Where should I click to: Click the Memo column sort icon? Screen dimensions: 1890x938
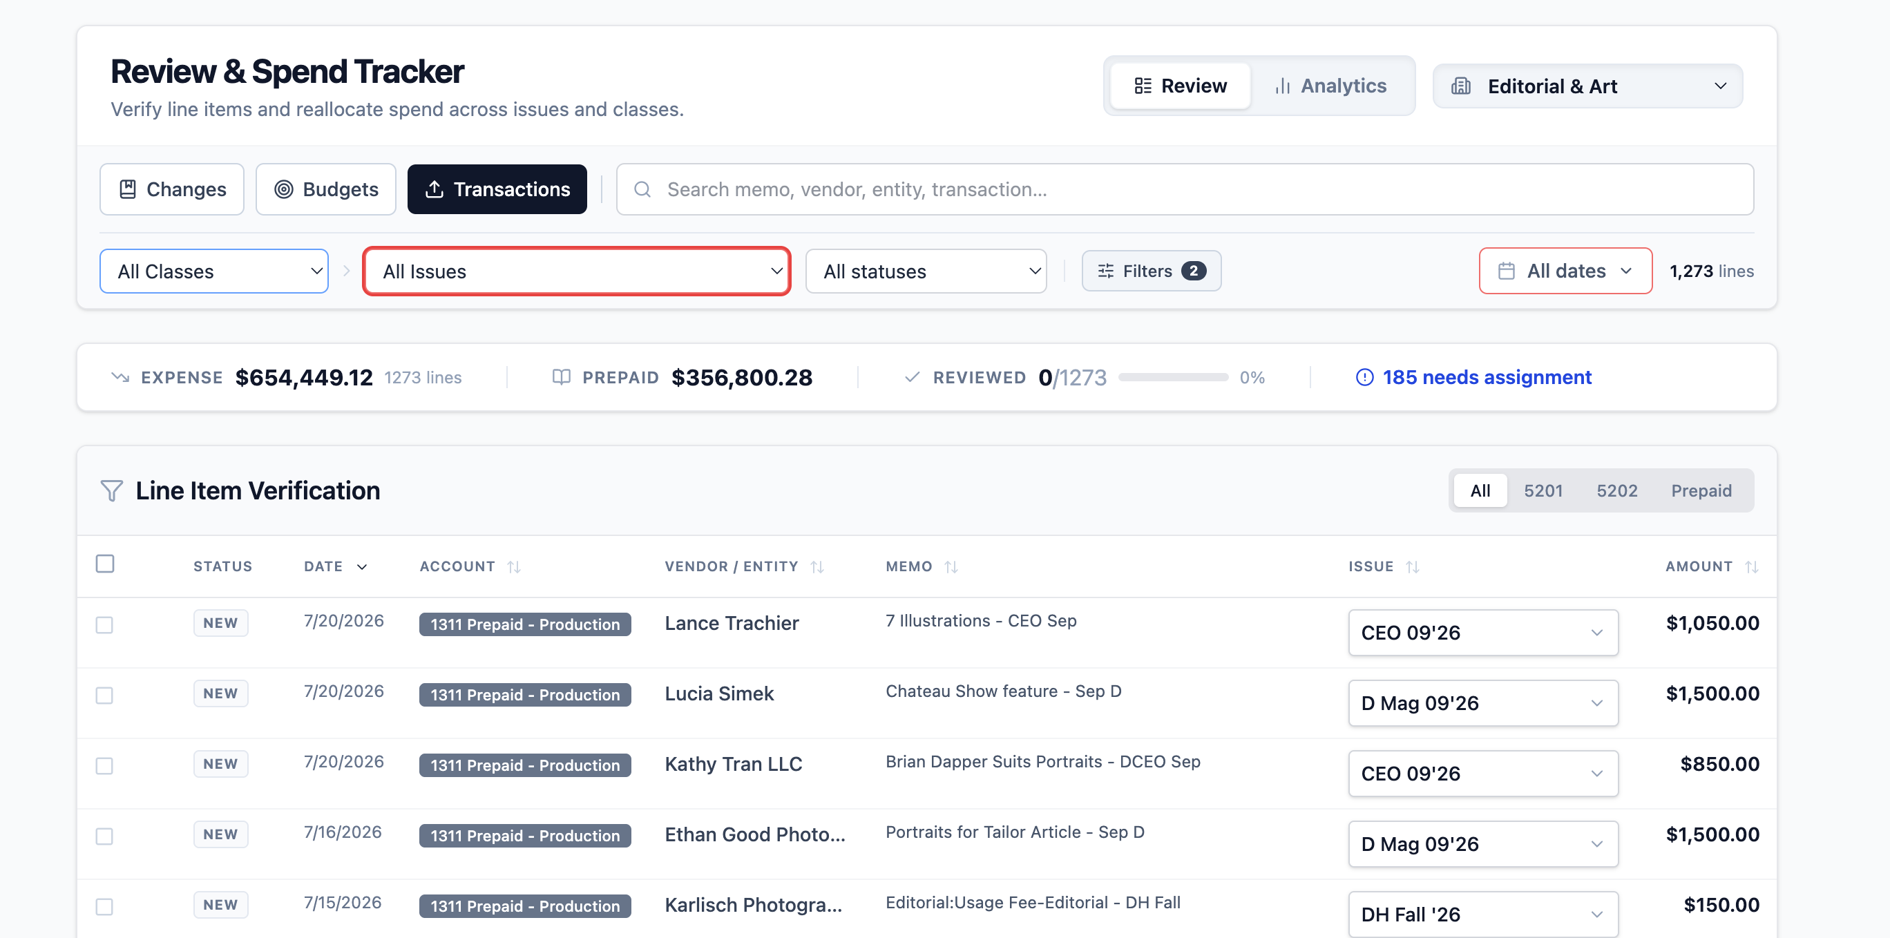(x=951, y=567)
